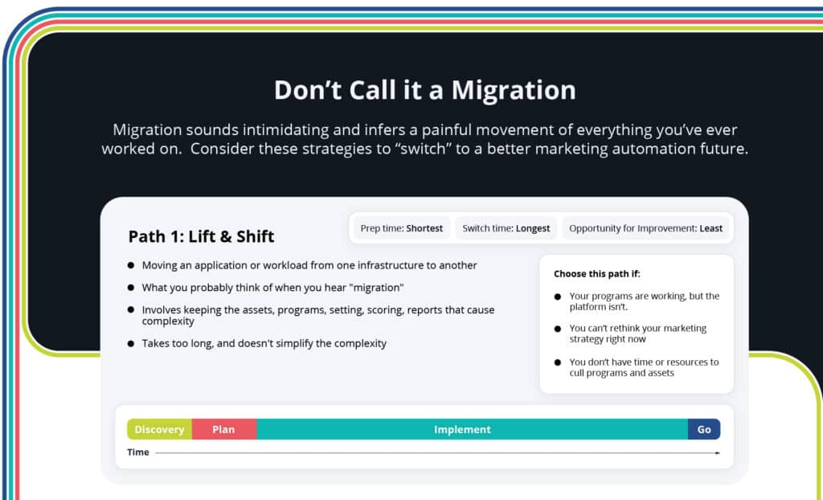Click the "Time" axis label
823x500 pixels.
coord(138,453)
